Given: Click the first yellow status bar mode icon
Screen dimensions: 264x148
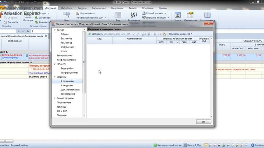Looking at the screenshot, I should 206,145.
